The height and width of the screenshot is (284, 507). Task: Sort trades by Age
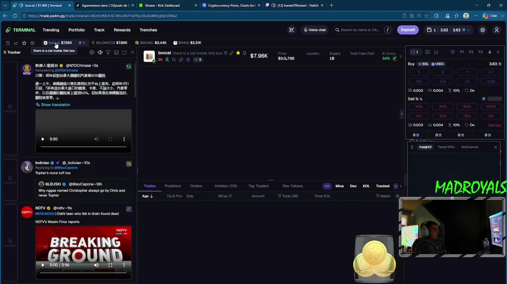147,196
